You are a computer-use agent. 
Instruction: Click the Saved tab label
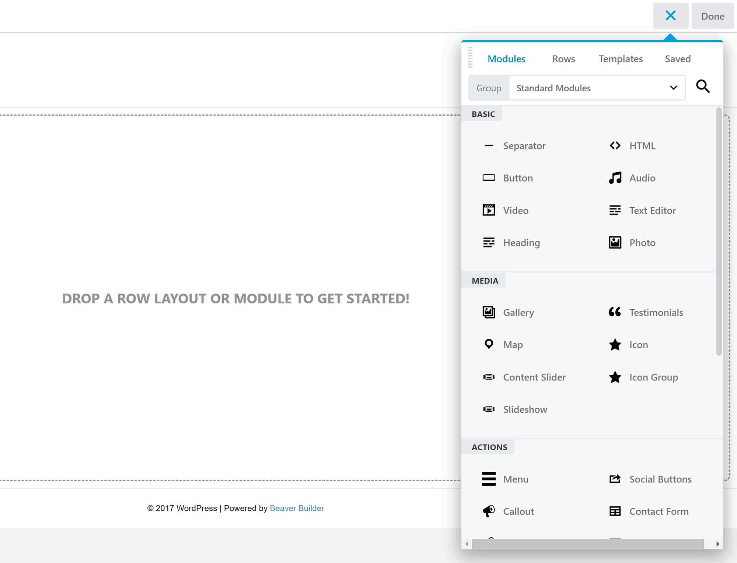pyautogui.click(x=678, y=59)
